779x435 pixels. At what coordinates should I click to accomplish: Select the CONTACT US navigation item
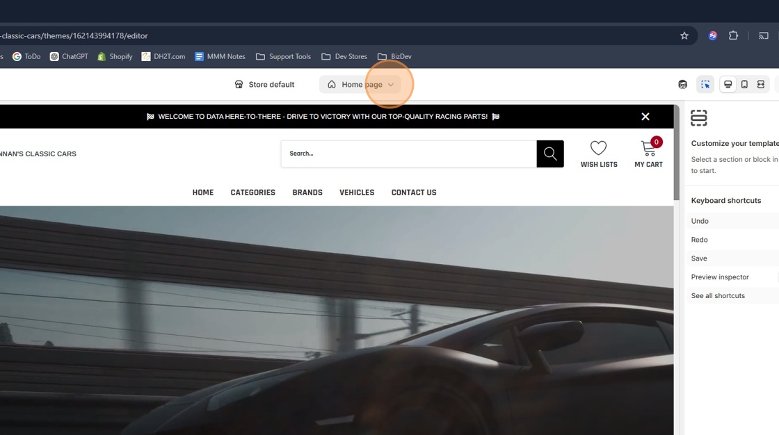point(414,192)
